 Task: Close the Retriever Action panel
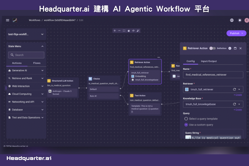click(x=240, y=48)
